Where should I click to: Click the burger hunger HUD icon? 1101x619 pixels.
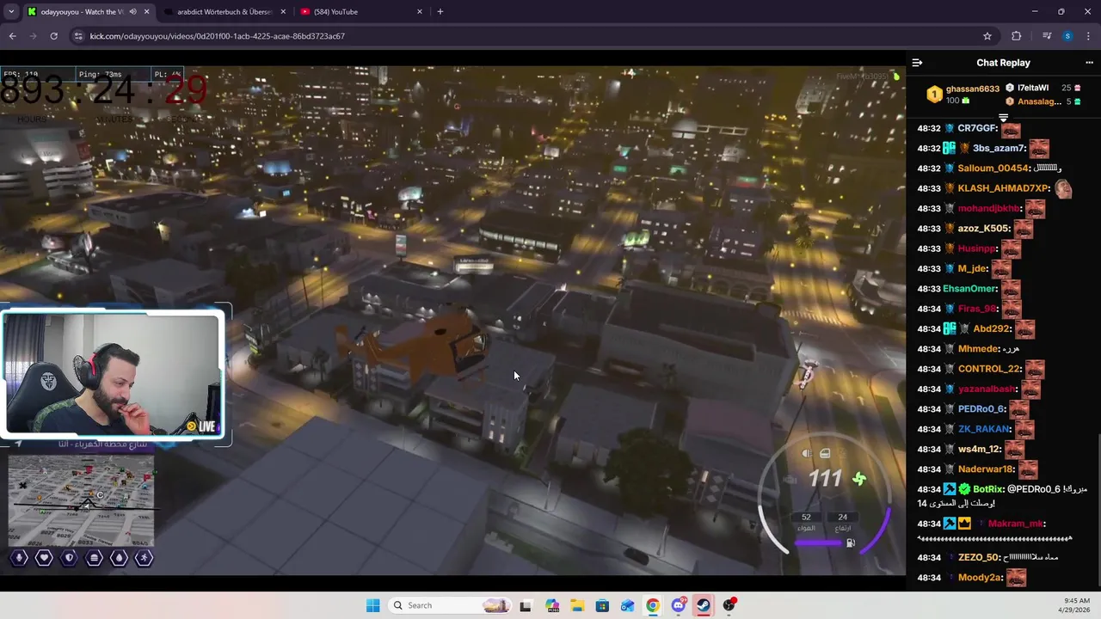[95, 558]
